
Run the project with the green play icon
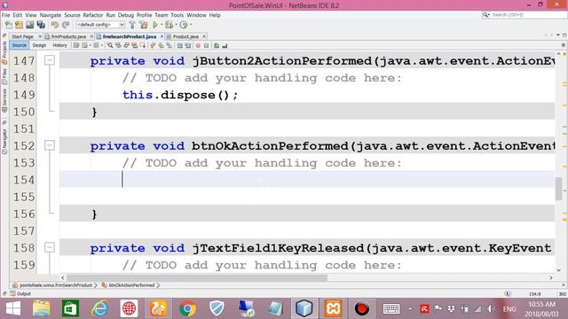coord(155,25)
